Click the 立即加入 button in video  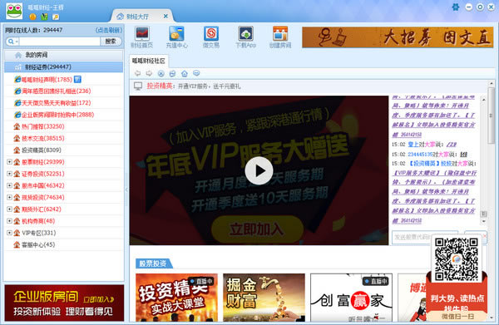coord(257,229)
